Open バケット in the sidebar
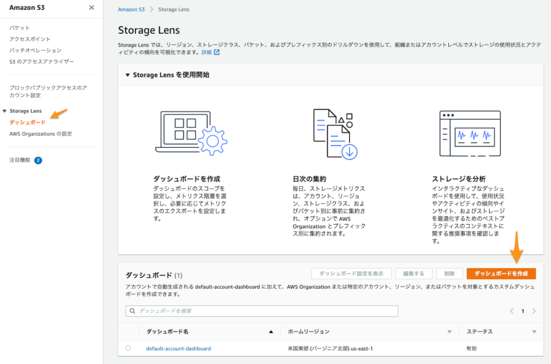Image resolution: width=551 pixels, height=364 pixels. click(20, 28)
